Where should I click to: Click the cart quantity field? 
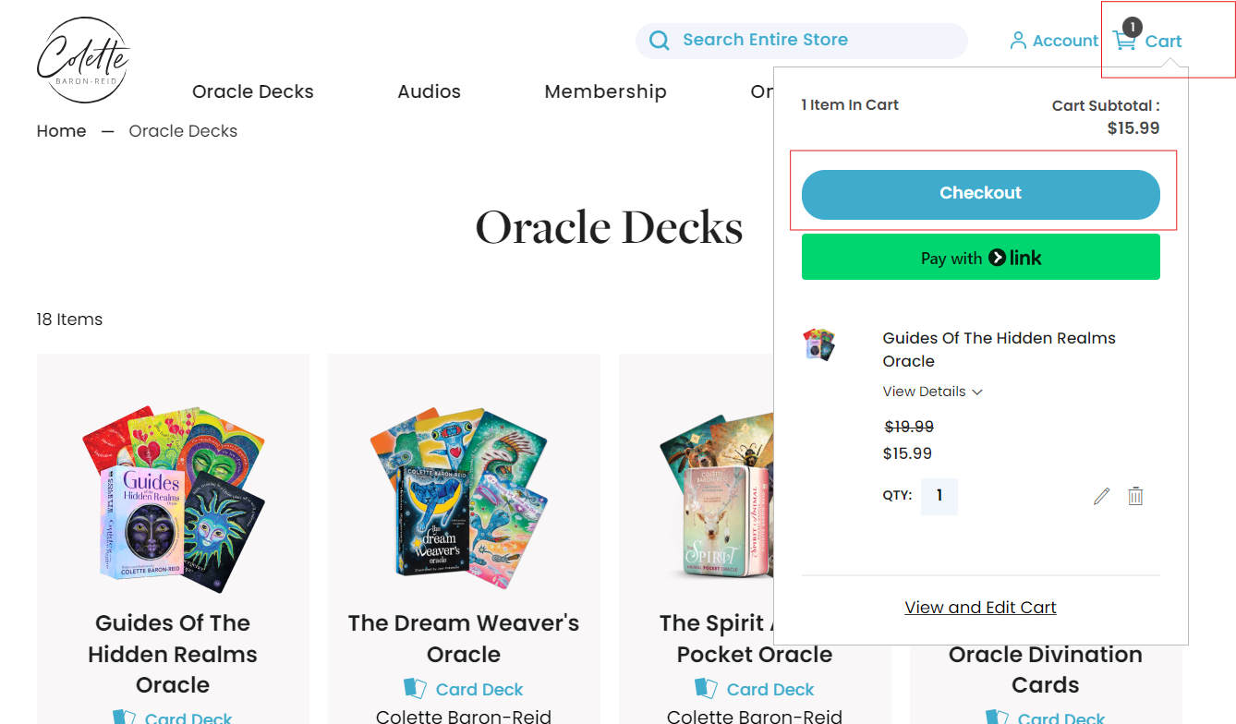(x=939, y=497)
